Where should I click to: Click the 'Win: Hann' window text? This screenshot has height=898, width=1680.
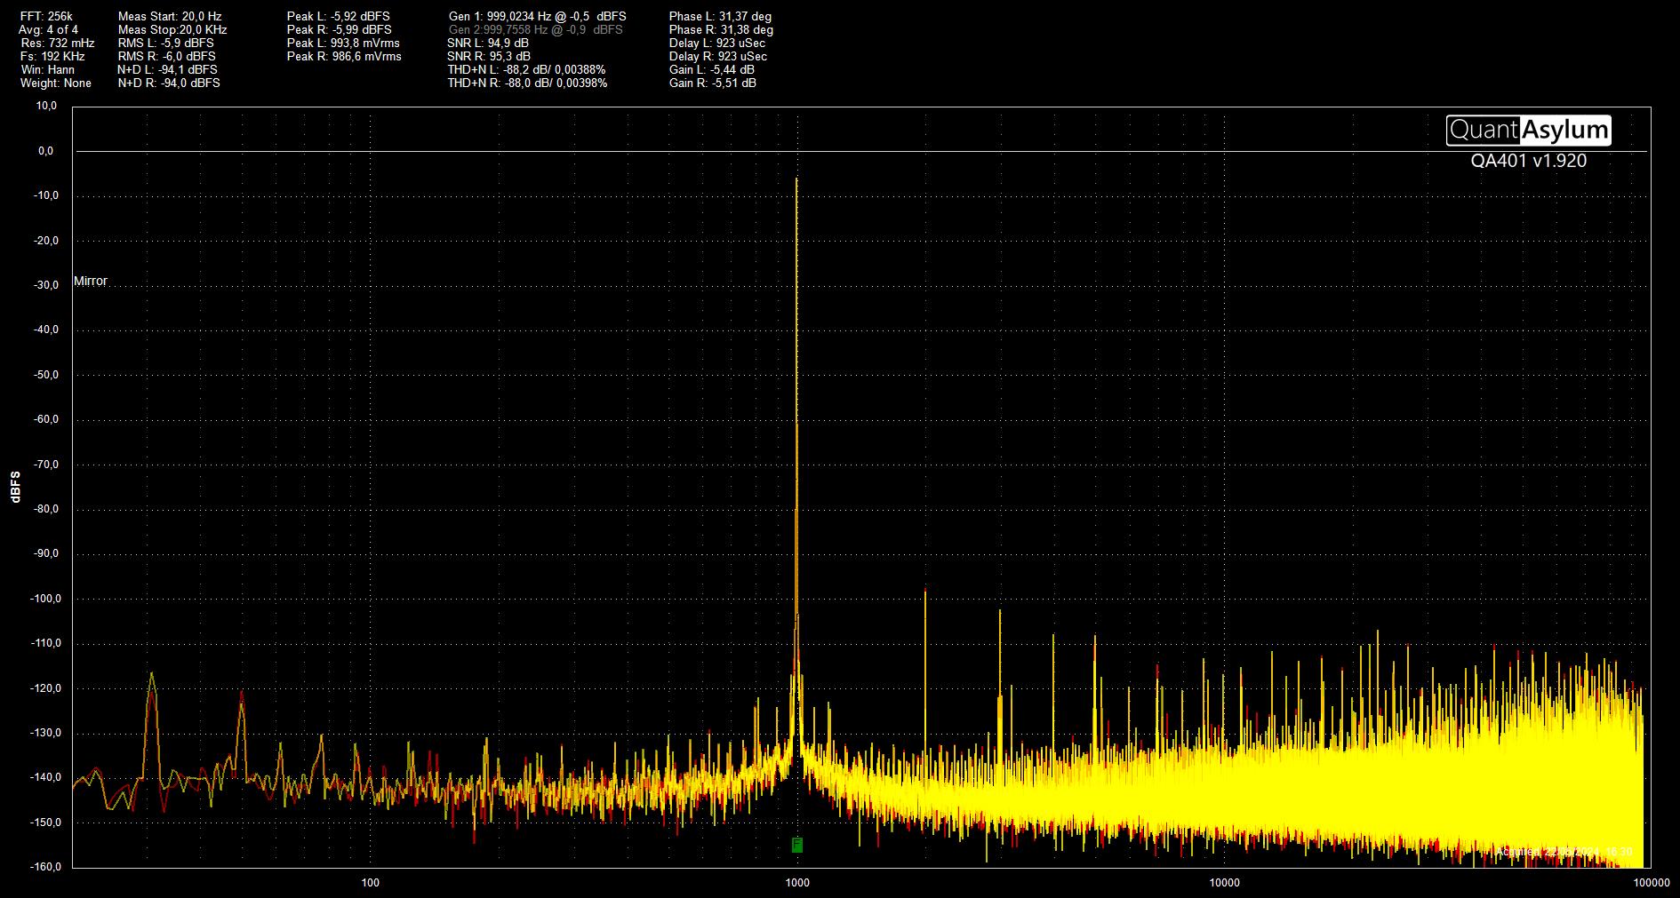[47, 69]
